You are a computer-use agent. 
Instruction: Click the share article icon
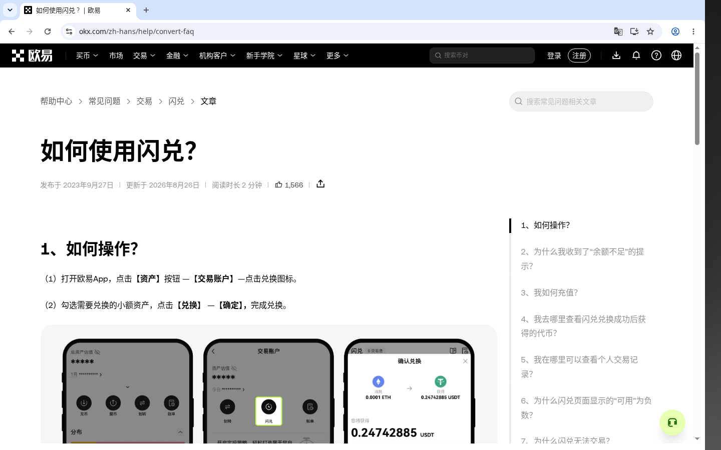pos(320,184)
